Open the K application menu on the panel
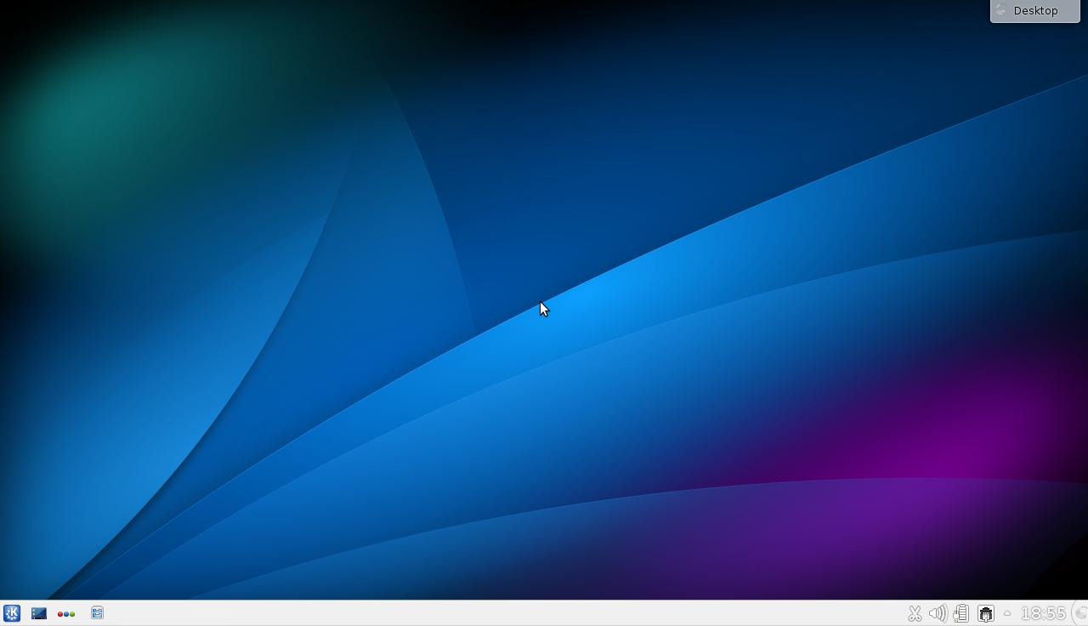Screen dimensions: 1088x626 tap(12, 613)
